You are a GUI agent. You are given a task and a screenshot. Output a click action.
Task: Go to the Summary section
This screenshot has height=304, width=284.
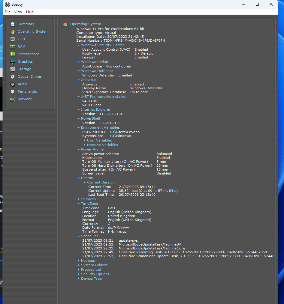click(26, 24)
